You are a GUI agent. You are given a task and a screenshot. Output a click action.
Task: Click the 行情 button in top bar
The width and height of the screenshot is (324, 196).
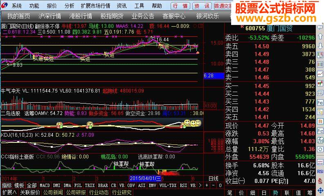point(180,6)
